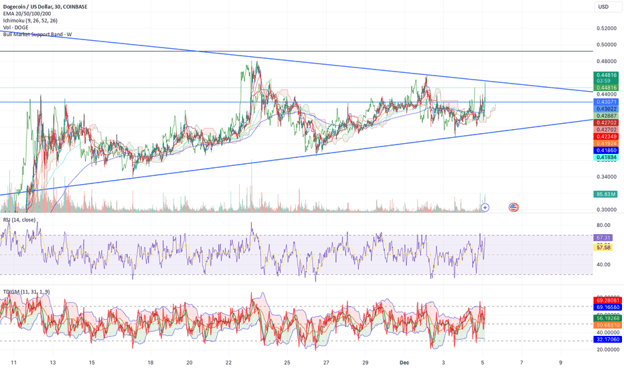Click the green 56.19268 TDIGM tag
The height and width of the screenshot is (368, 624).
click(607, 318)
